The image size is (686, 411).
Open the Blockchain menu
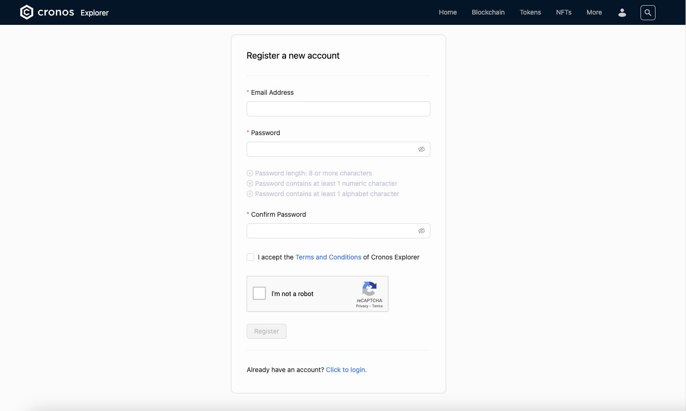point(488,12)
